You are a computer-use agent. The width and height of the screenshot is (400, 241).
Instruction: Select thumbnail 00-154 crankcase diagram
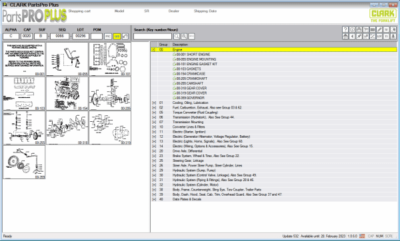point(67,93)
